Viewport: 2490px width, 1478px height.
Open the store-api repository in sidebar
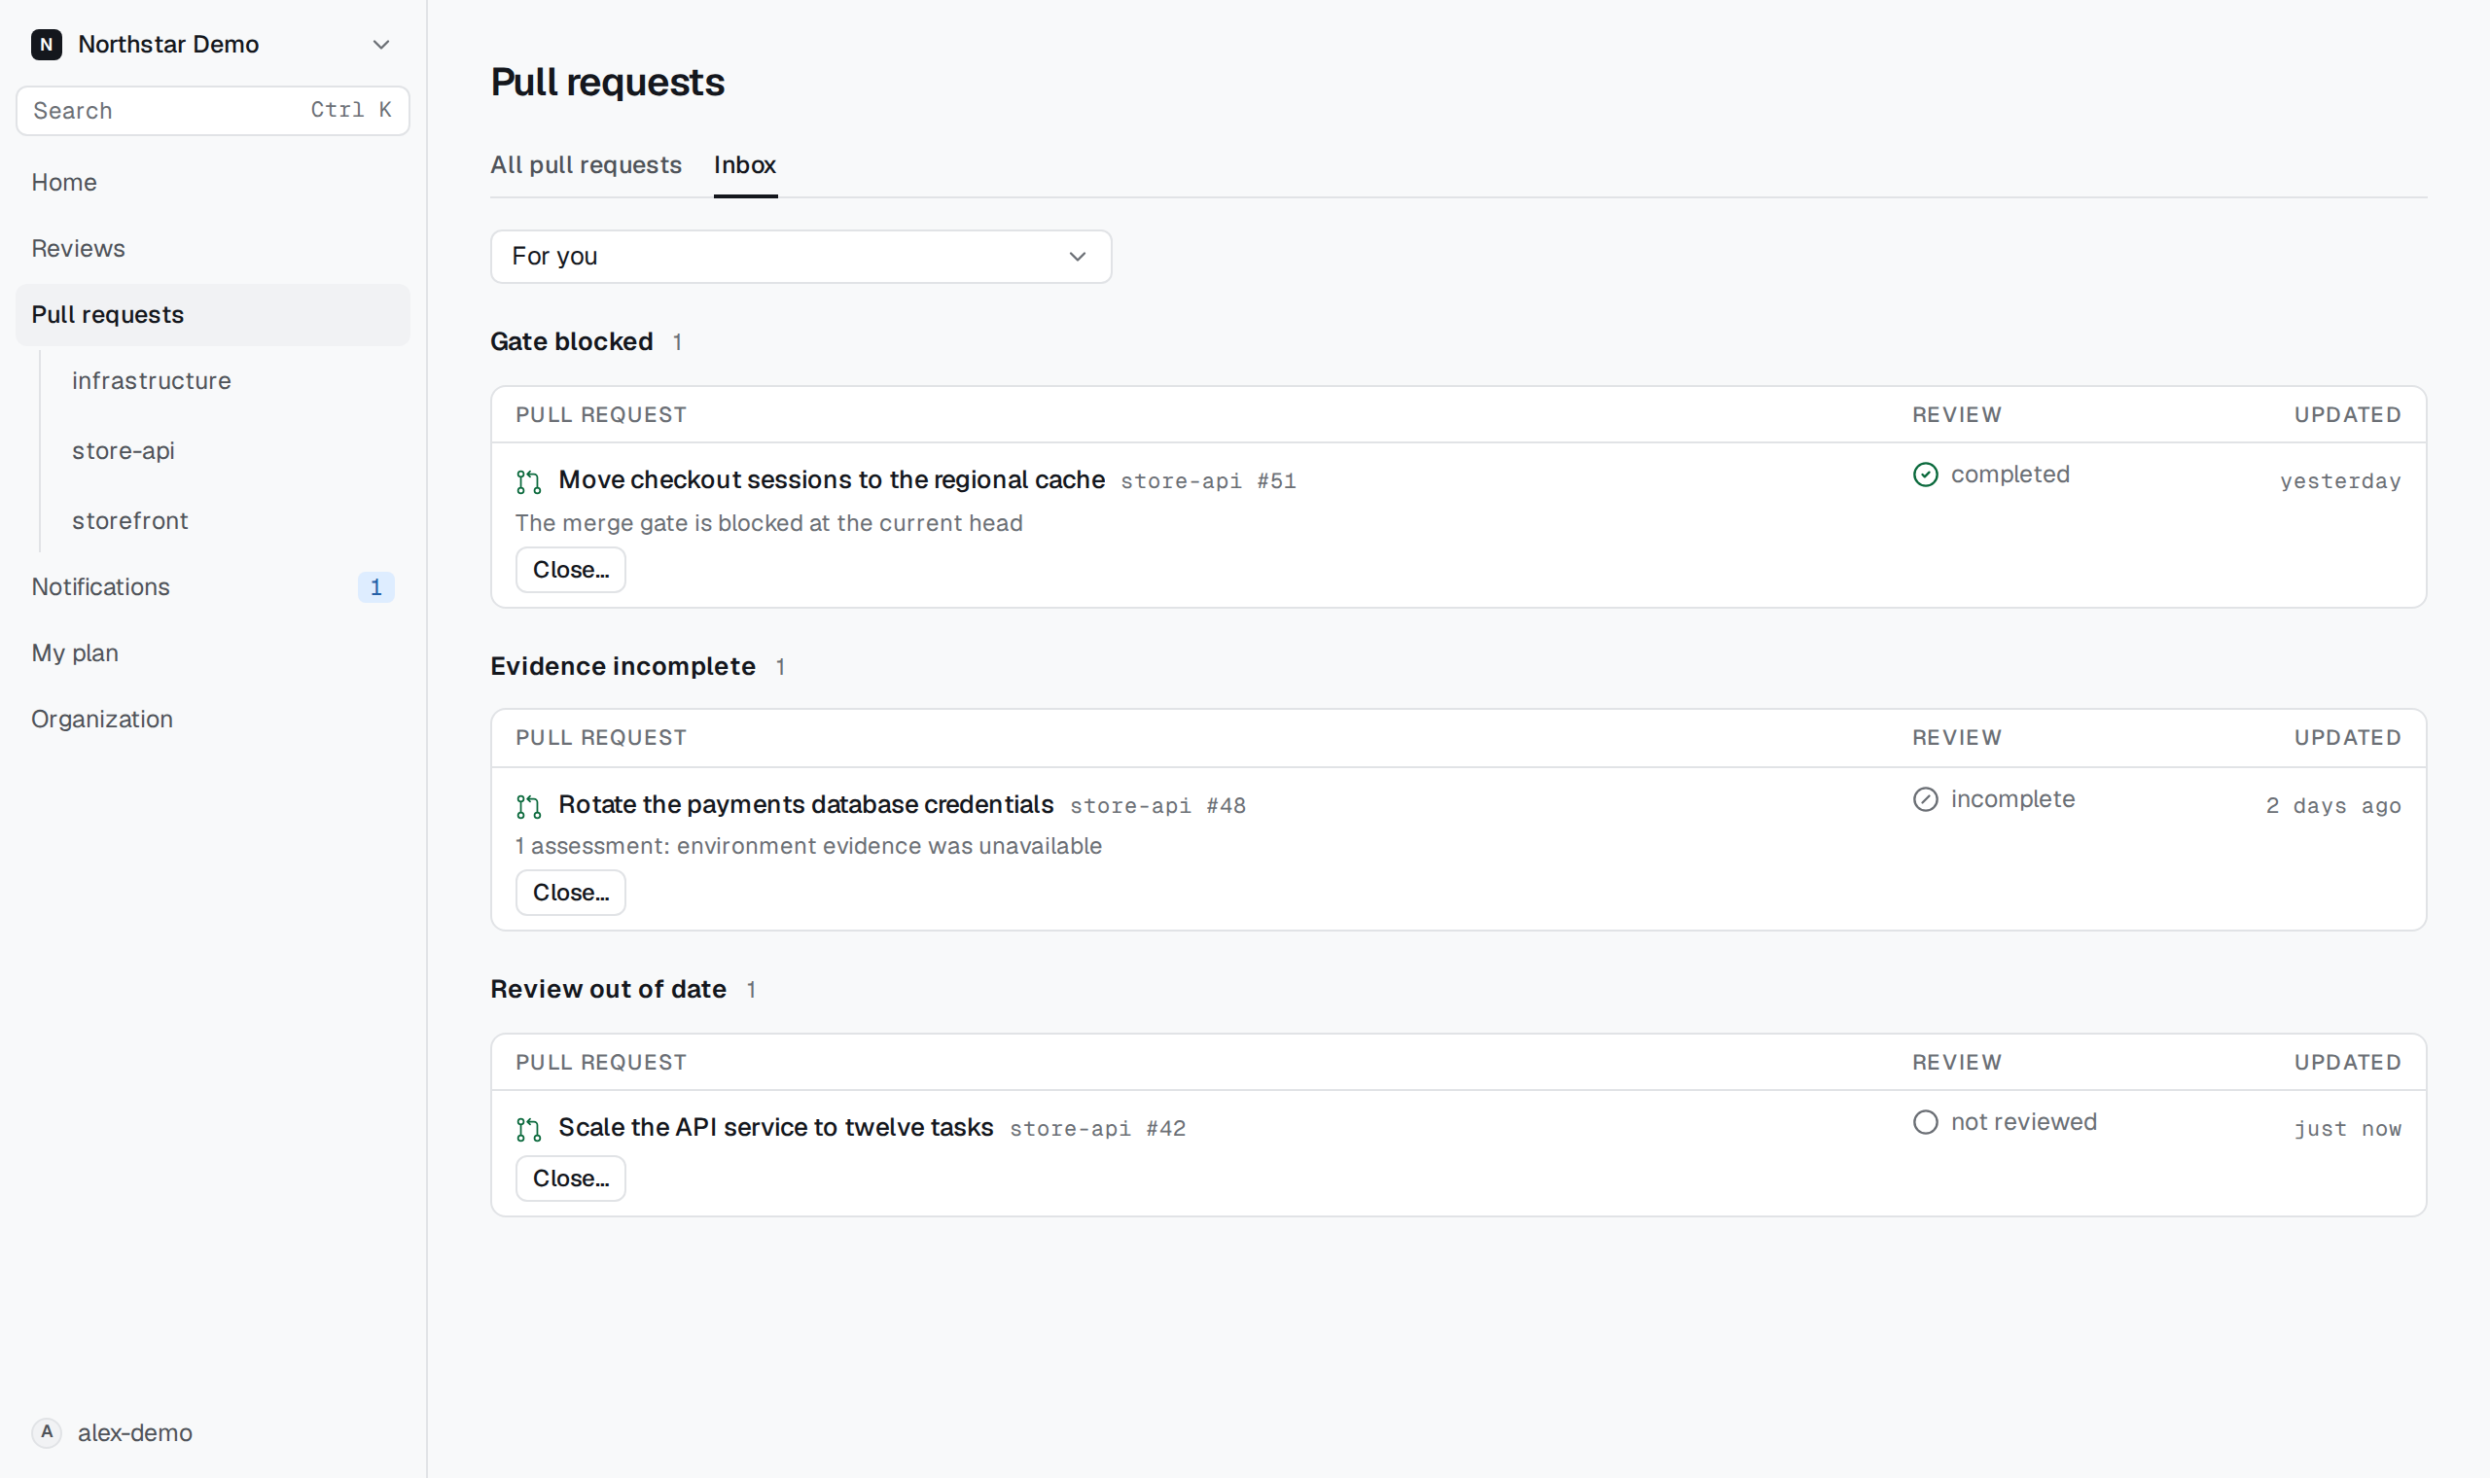coord(124,450)
